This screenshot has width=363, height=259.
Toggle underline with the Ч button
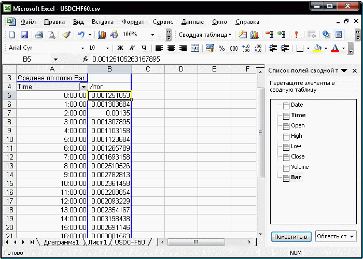click(144, 48)
